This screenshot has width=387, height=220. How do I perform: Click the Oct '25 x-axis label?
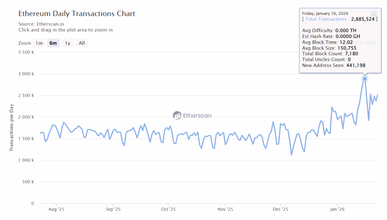(x=168, y=209)
